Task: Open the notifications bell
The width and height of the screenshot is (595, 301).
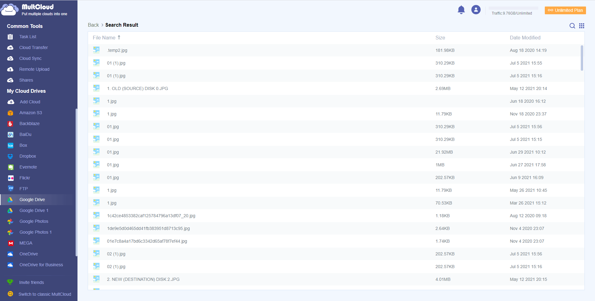Action: click(461, 10)
